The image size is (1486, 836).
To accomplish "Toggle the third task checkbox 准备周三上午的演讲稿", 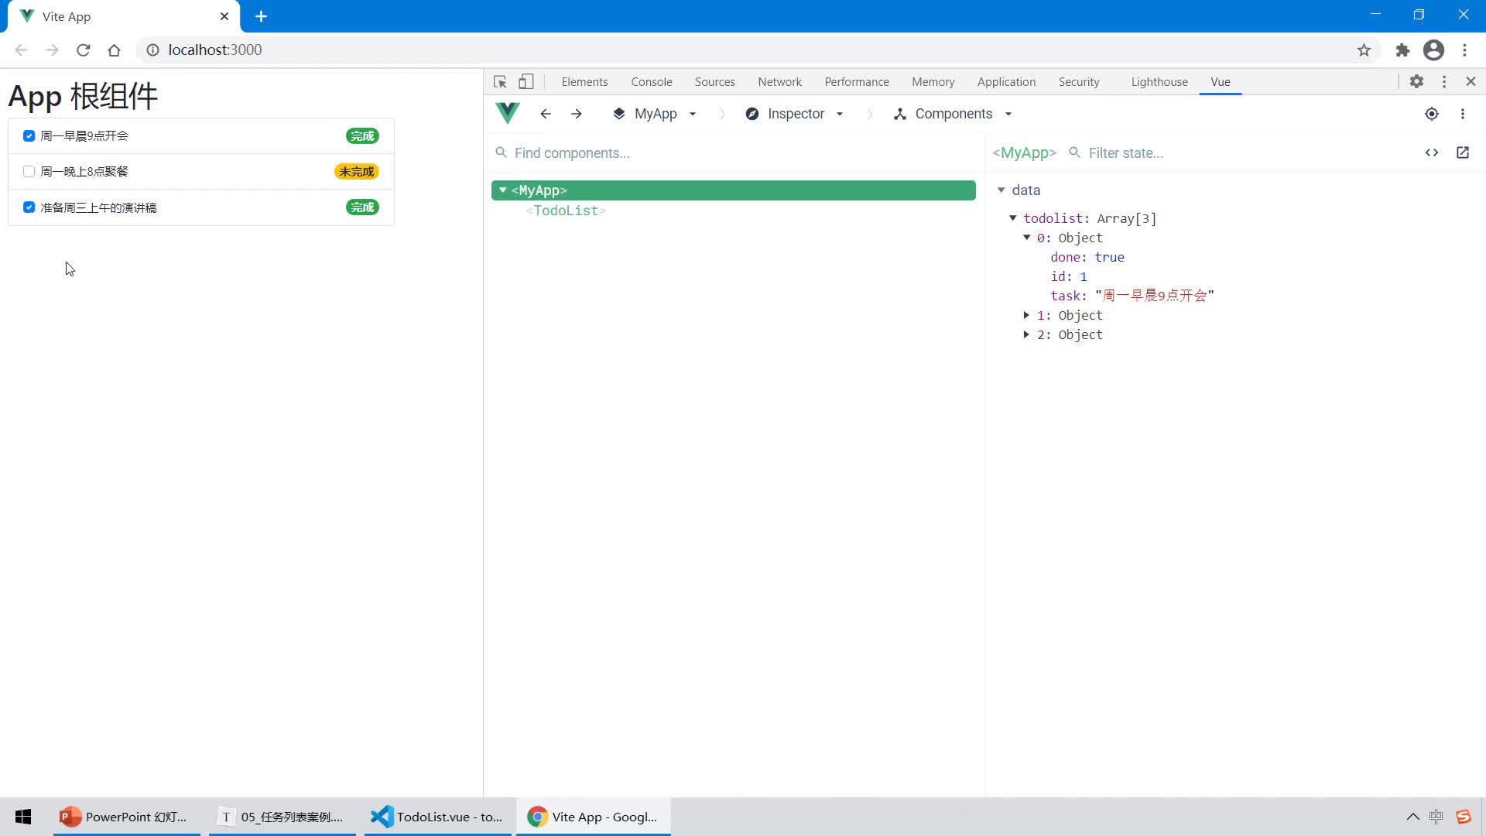I will 29,207.
